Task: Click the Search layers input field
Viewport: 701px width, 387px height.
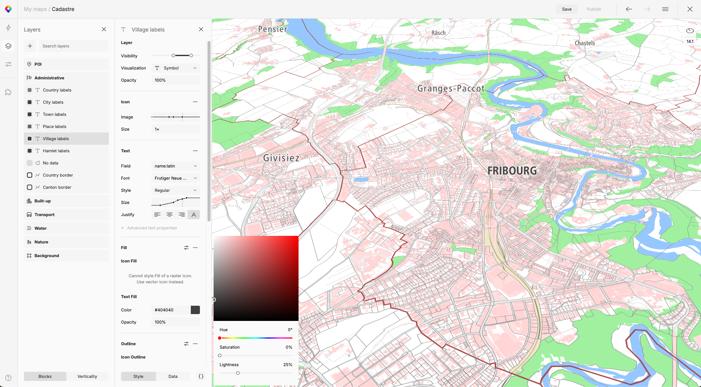Action: [74, 46]
